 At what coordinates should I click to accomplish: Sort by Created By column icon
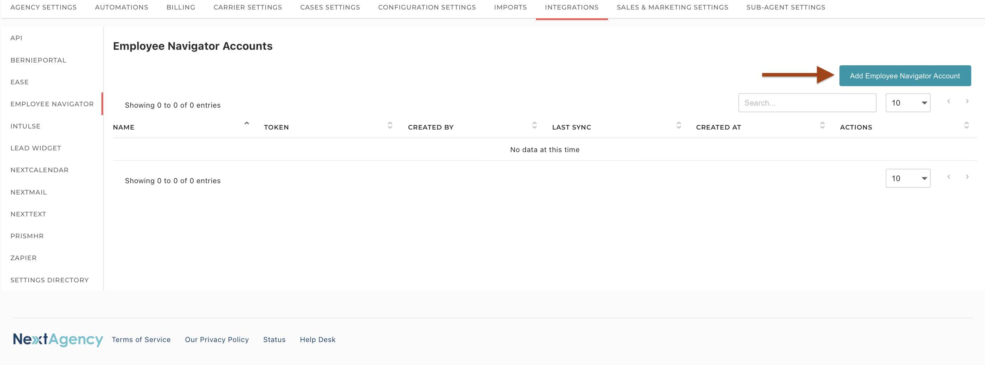point(534,125)
